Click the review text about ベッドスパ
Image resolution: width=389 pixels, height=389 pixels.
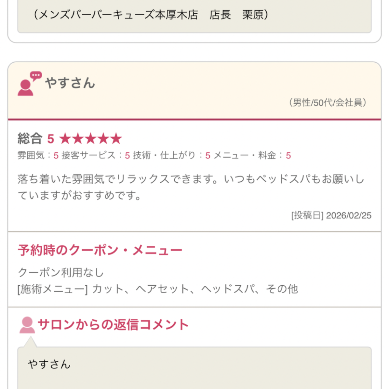coord(191,187)
